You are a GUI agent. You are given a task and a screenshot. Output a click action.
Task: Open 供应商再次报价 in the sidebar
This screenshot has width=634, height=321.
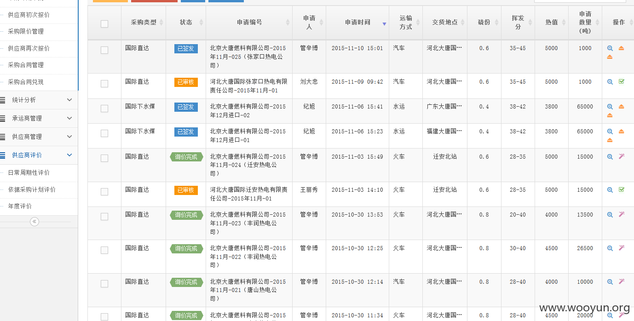coord(29,48)
